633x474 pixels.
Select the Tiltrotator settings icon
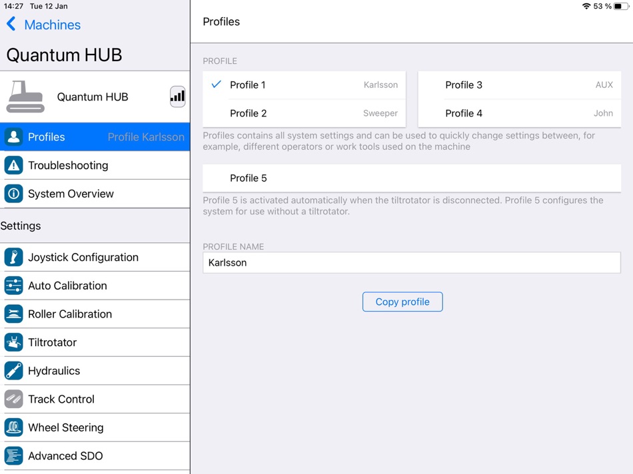(x=13, y=342)
